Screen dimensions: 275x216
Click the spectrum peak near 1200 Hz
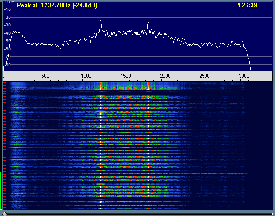[101, 21]
